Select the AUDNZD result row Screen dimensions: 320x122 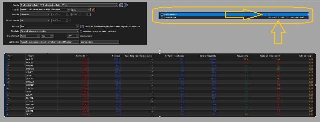pos(160,69)
